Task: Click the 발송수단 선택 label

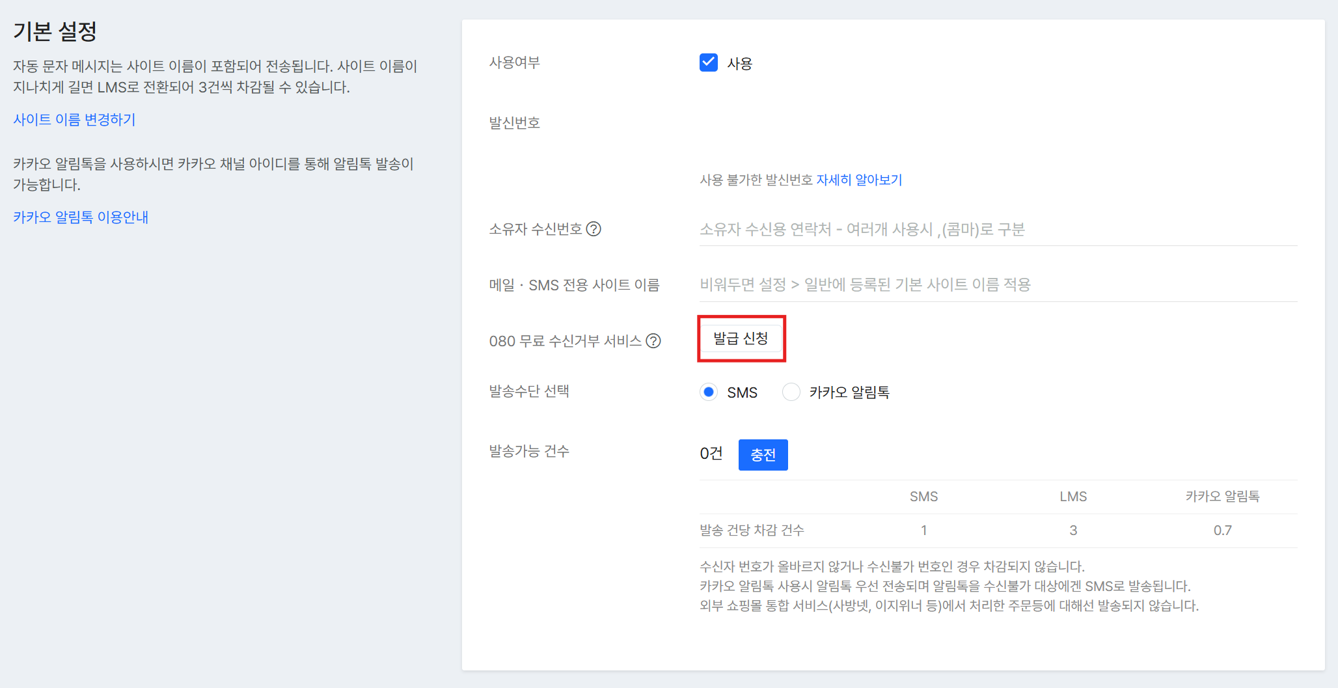Action: point(529,391)
